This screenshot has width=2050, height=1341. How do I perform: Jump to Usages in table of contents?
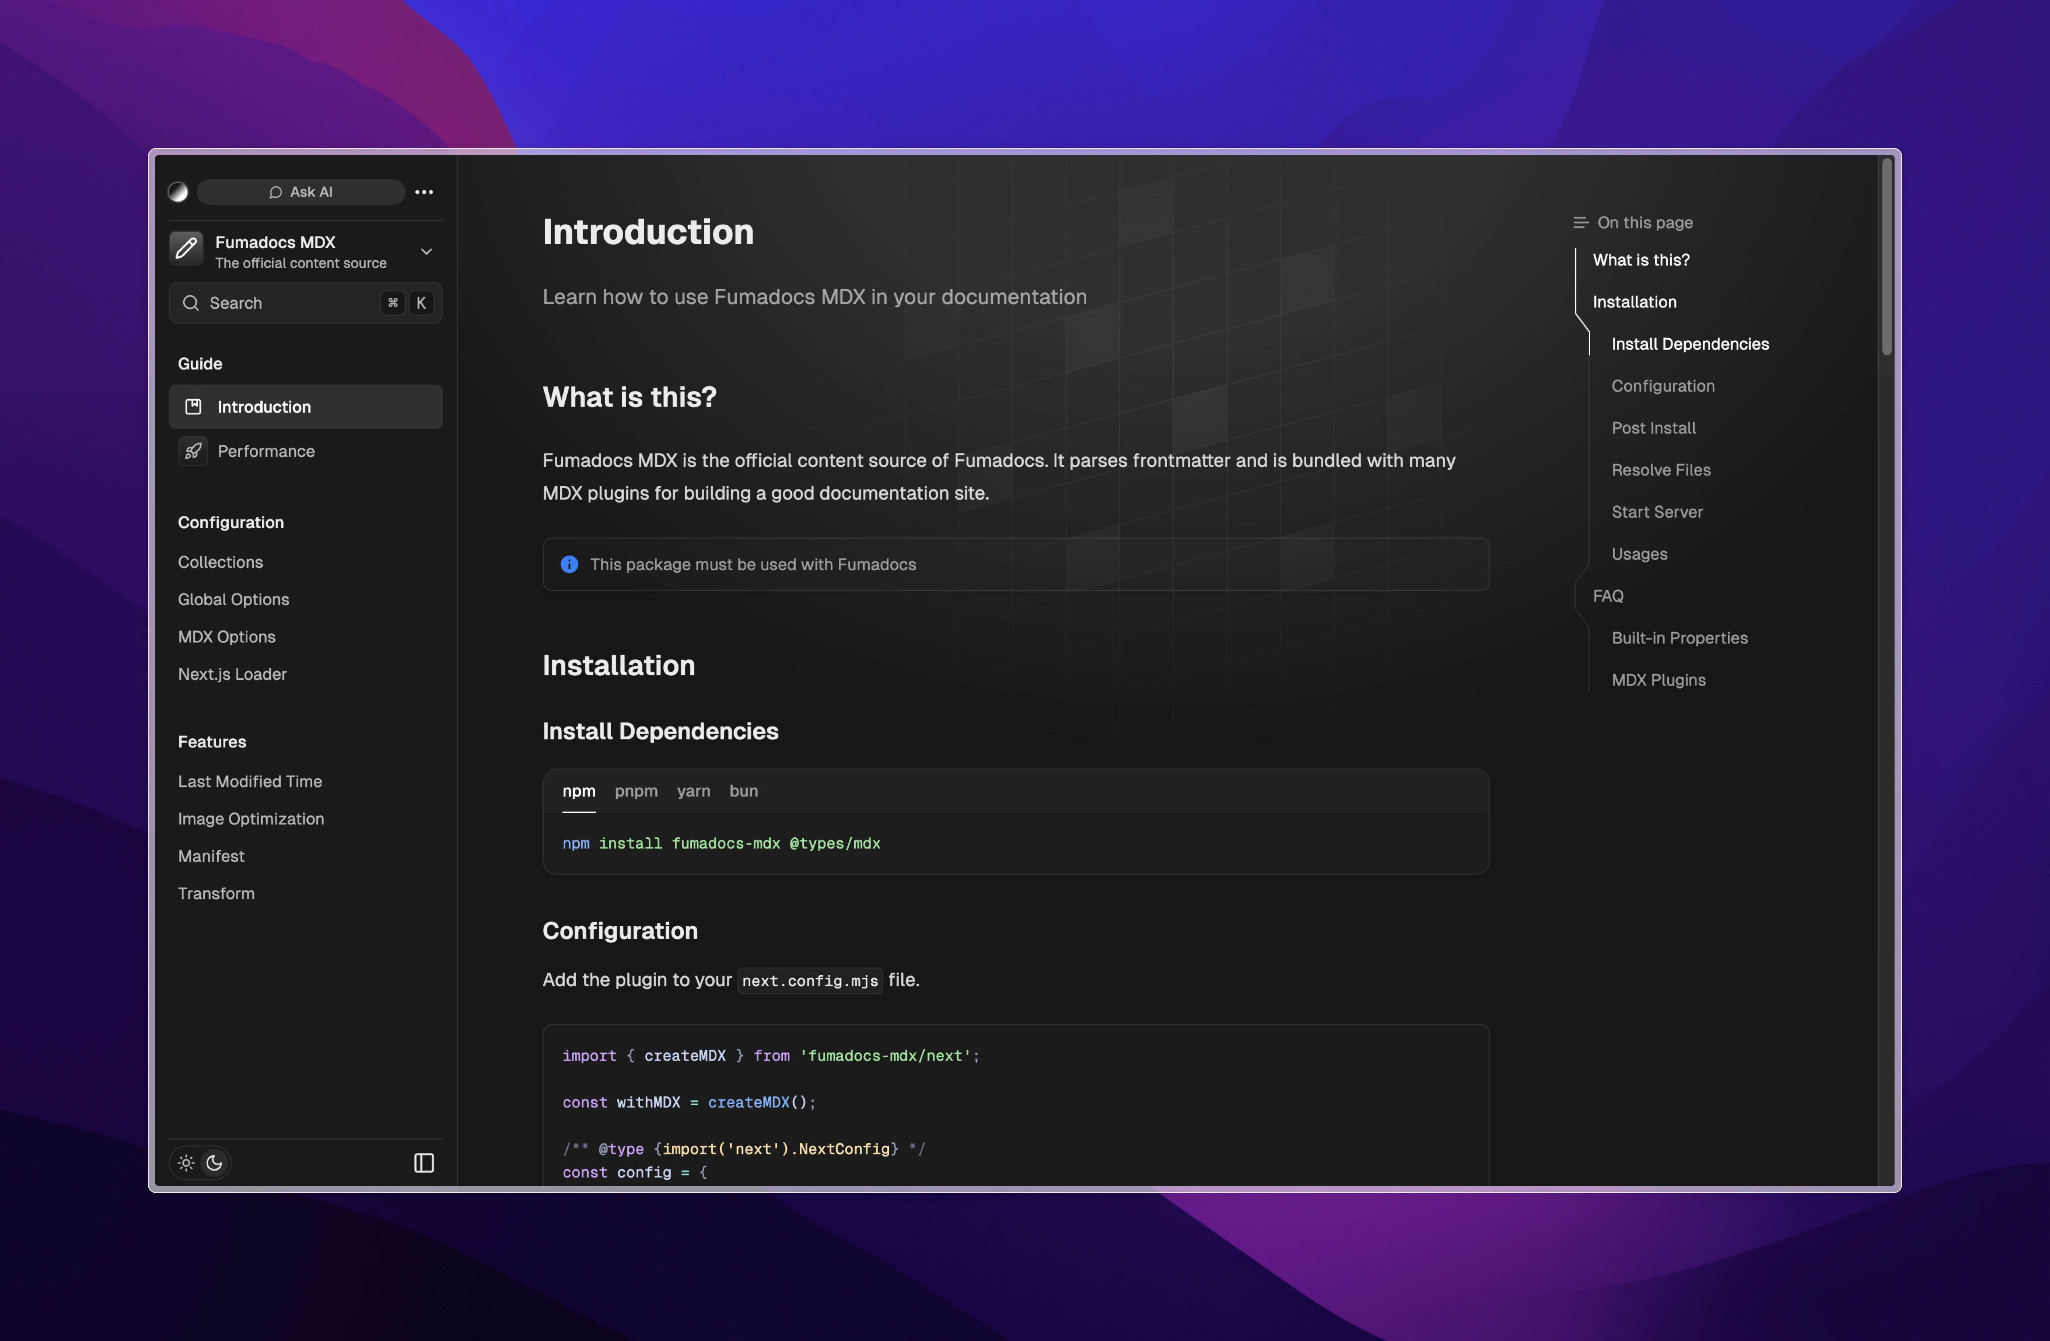coord(1639,555)
